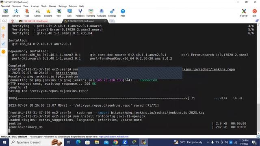
Task: Open a new tab with the blank tab button
Action: pyautogui.click(x=112, y=21)
